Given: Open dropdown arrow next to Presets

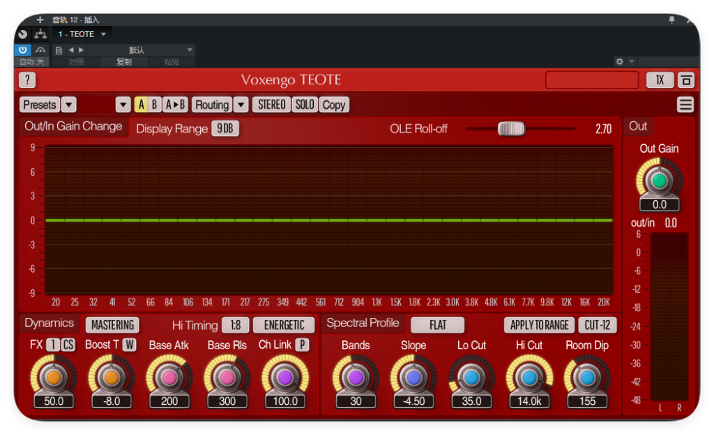Looking at the screenshot, I should [x=69, y=105].
